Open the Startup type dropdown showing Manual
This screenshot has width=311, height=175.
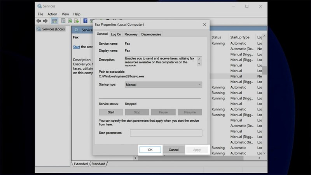click(x=163, y=85)
